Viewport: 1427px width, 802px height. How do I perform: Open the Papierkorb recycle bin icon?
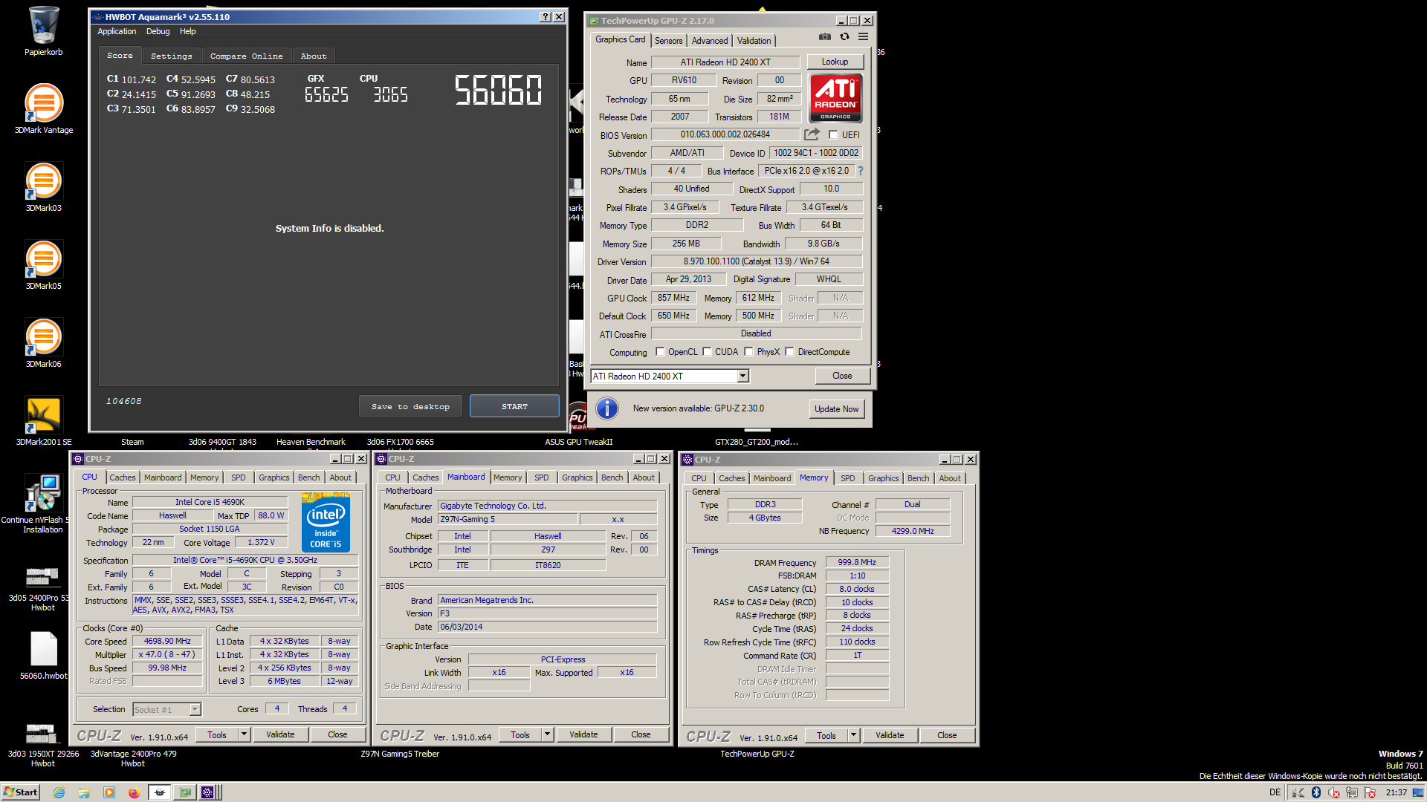(x=43, y=31)
